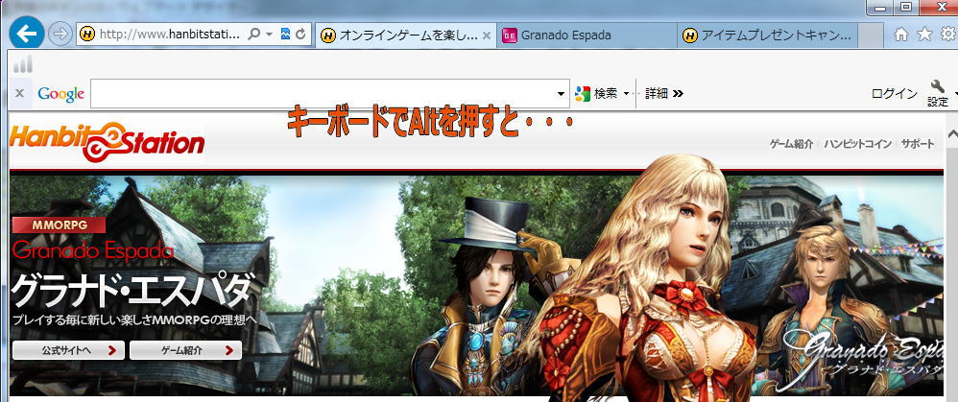This screenshot has height=402, width=958.
Task: Click the address bar search magnifier icon
Action: [x=254, y=35]
